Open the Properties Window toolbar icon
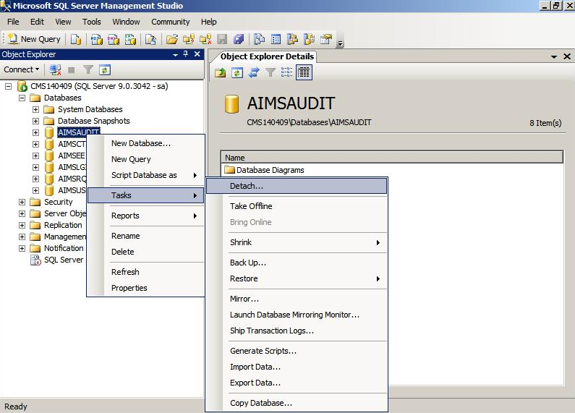This screenshot has height=413, width=575. [325, 39]
